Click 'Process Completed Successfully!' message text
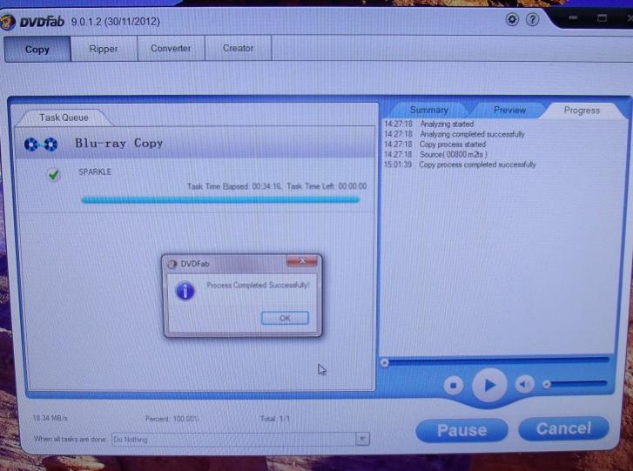The width and height of the screenshot is (633, 471). [258, 285]
